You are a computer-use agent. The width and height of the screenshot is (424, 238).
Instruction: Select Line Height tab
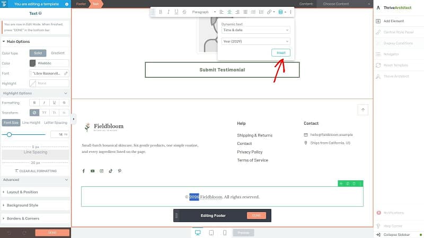(31, 123)
